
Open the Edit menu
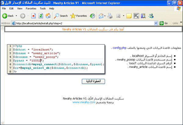(12, 9)
